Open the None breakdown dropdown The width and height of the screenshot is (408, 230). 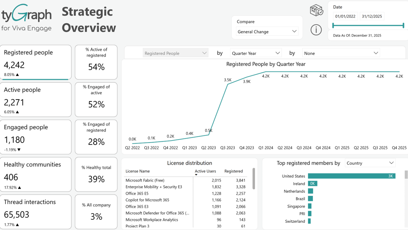(341, 53)
